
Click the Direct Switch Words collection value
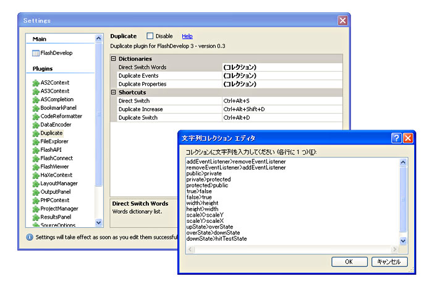(x=282, y=67)
